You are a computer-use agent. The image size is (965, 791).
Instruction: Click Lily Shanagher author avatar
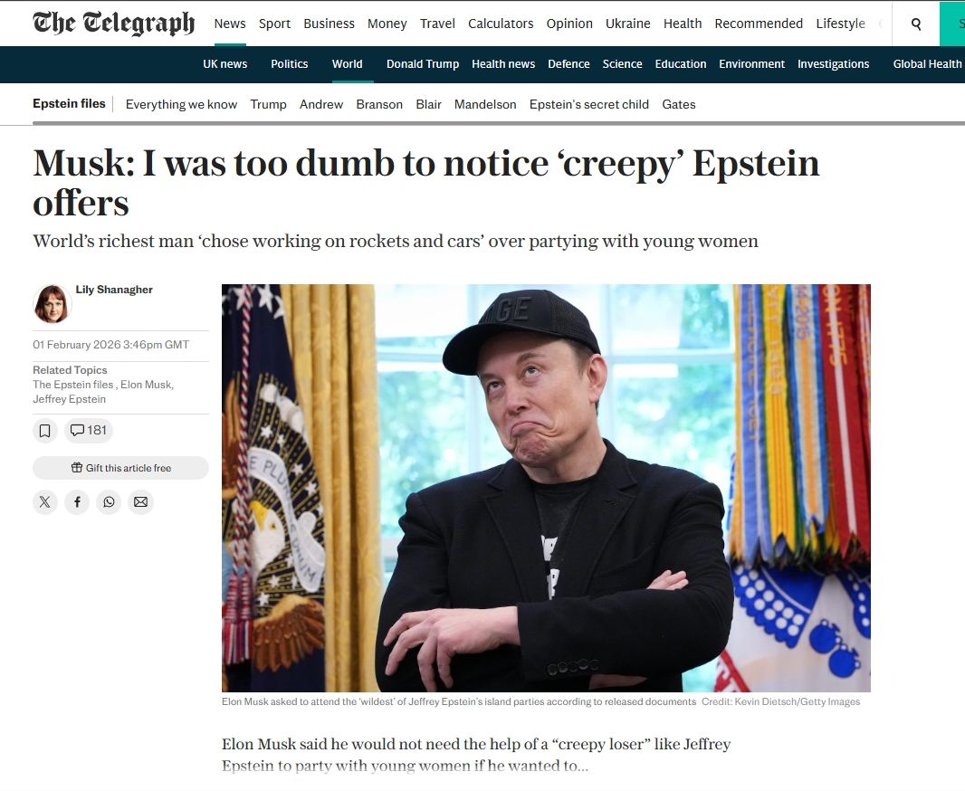(52, 304)
